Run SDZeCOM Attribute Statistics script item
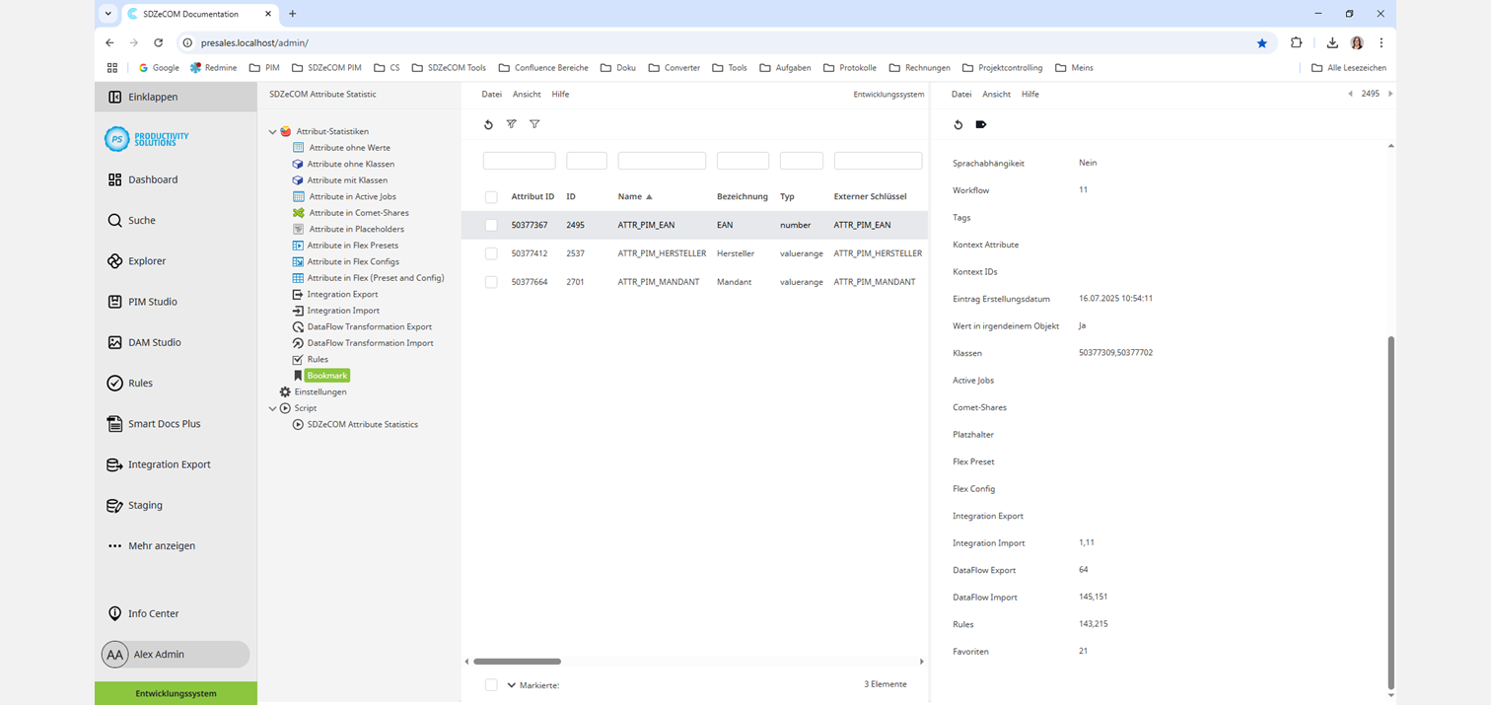1491x705 pixels. coord(362,424)
